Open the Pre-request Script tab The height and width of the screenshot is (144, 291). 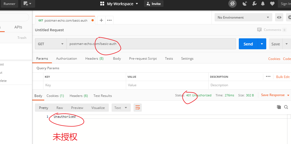143,59
